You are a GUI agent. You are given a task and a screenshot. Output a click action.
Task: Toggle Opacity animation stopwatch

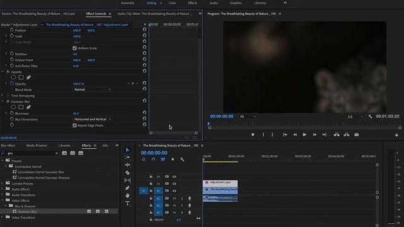(x=12, y=83)
